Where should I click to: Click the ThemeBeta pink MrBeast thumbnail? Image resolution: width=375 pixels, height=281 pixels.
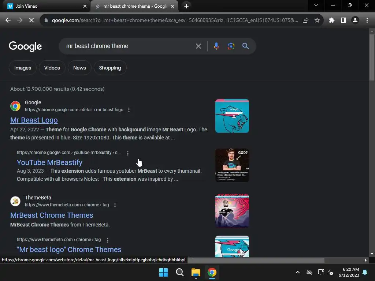tap(232, 211)
